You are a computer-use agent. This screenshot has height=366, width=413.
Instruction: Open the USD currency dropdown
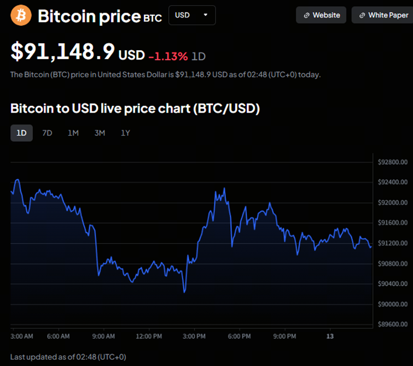coord(191,15)
